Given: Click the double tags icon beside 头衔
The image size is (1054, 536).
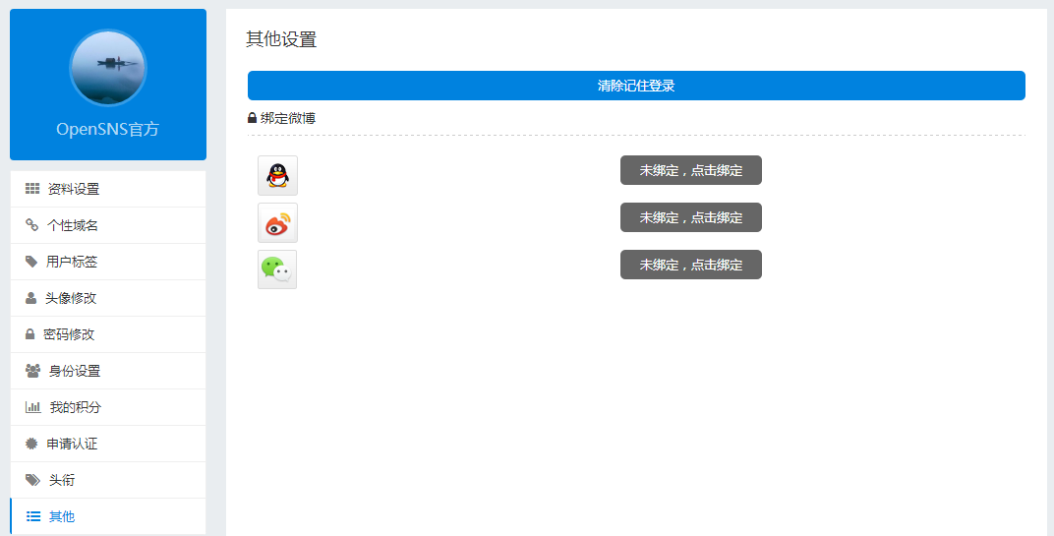Looking at the screenshot, I should pyautogui.click(x=32, y=480).
